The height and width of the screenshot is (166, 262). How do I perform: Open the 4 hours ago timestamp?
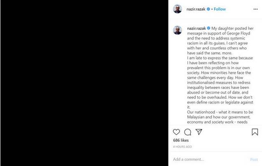pyautogui.click(x=182, y=147)
